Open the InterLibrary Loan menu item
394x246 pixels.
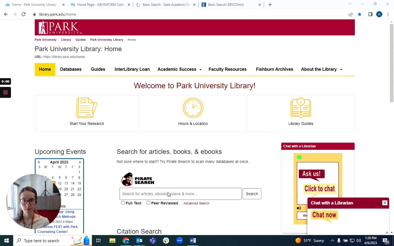pos(132,69)
